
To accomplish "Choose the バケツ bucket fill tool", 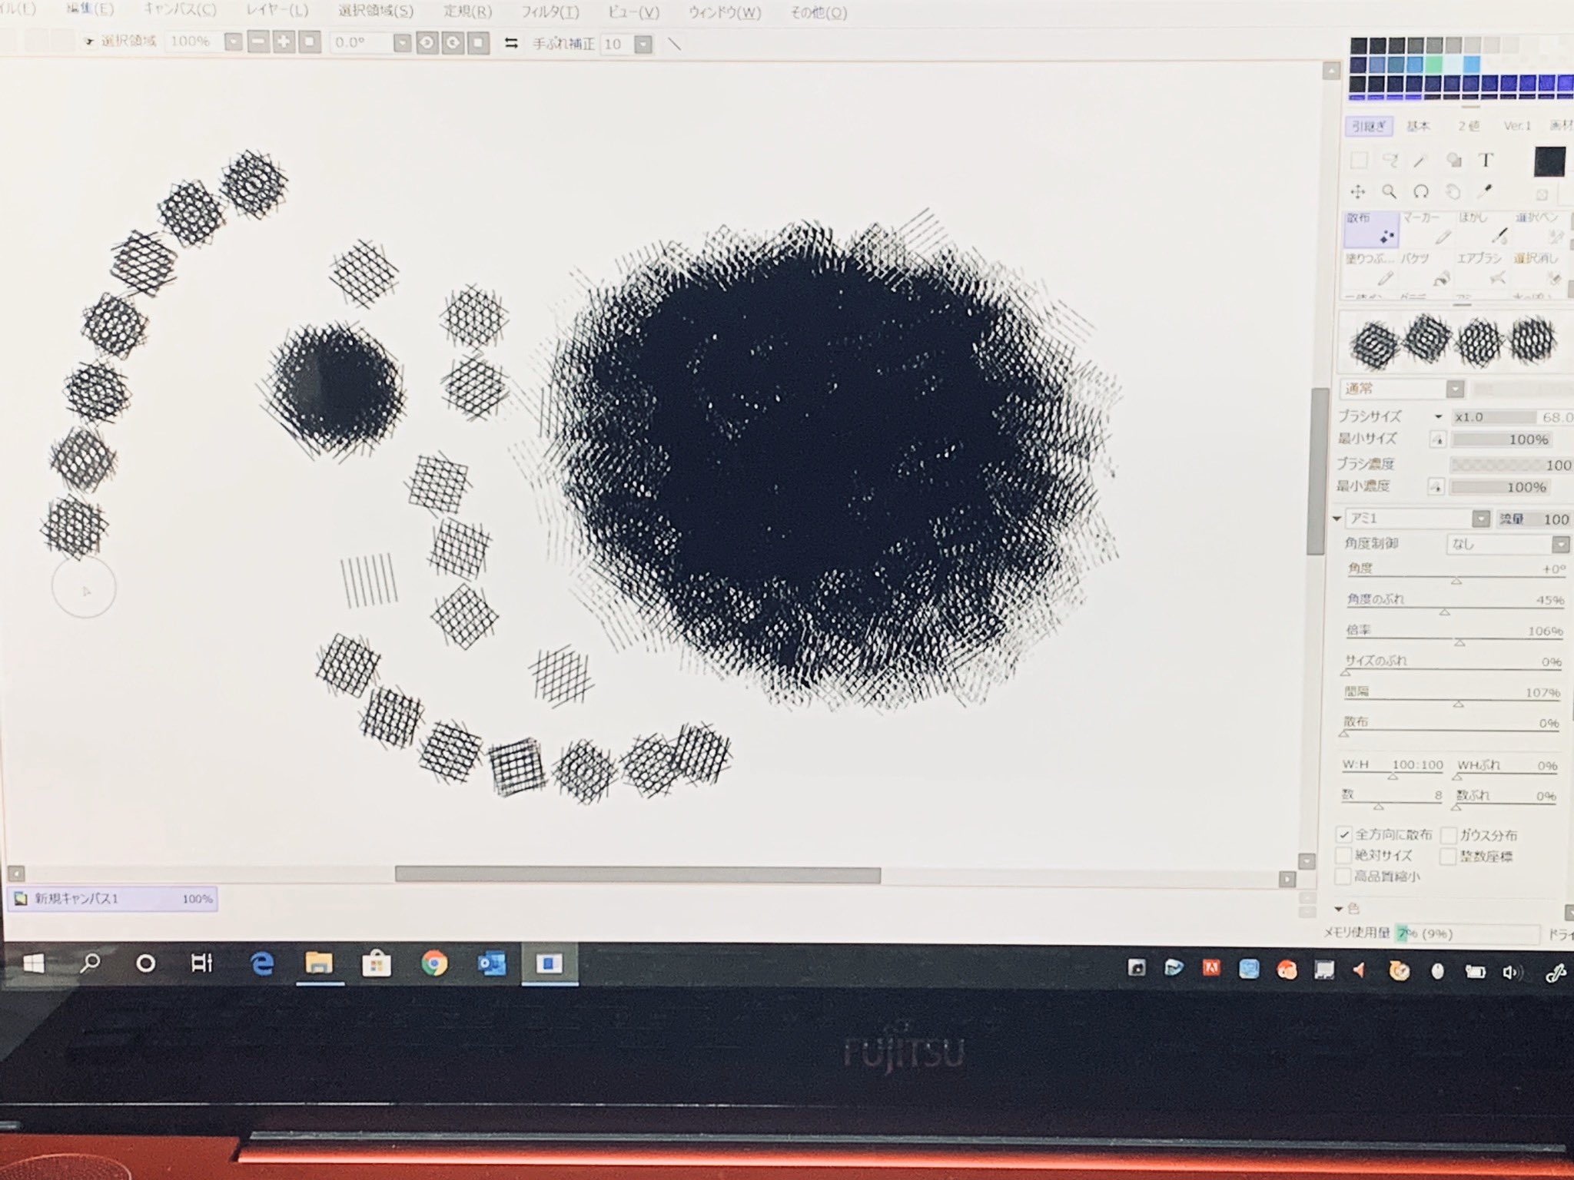I will (x=1426, y=268).
